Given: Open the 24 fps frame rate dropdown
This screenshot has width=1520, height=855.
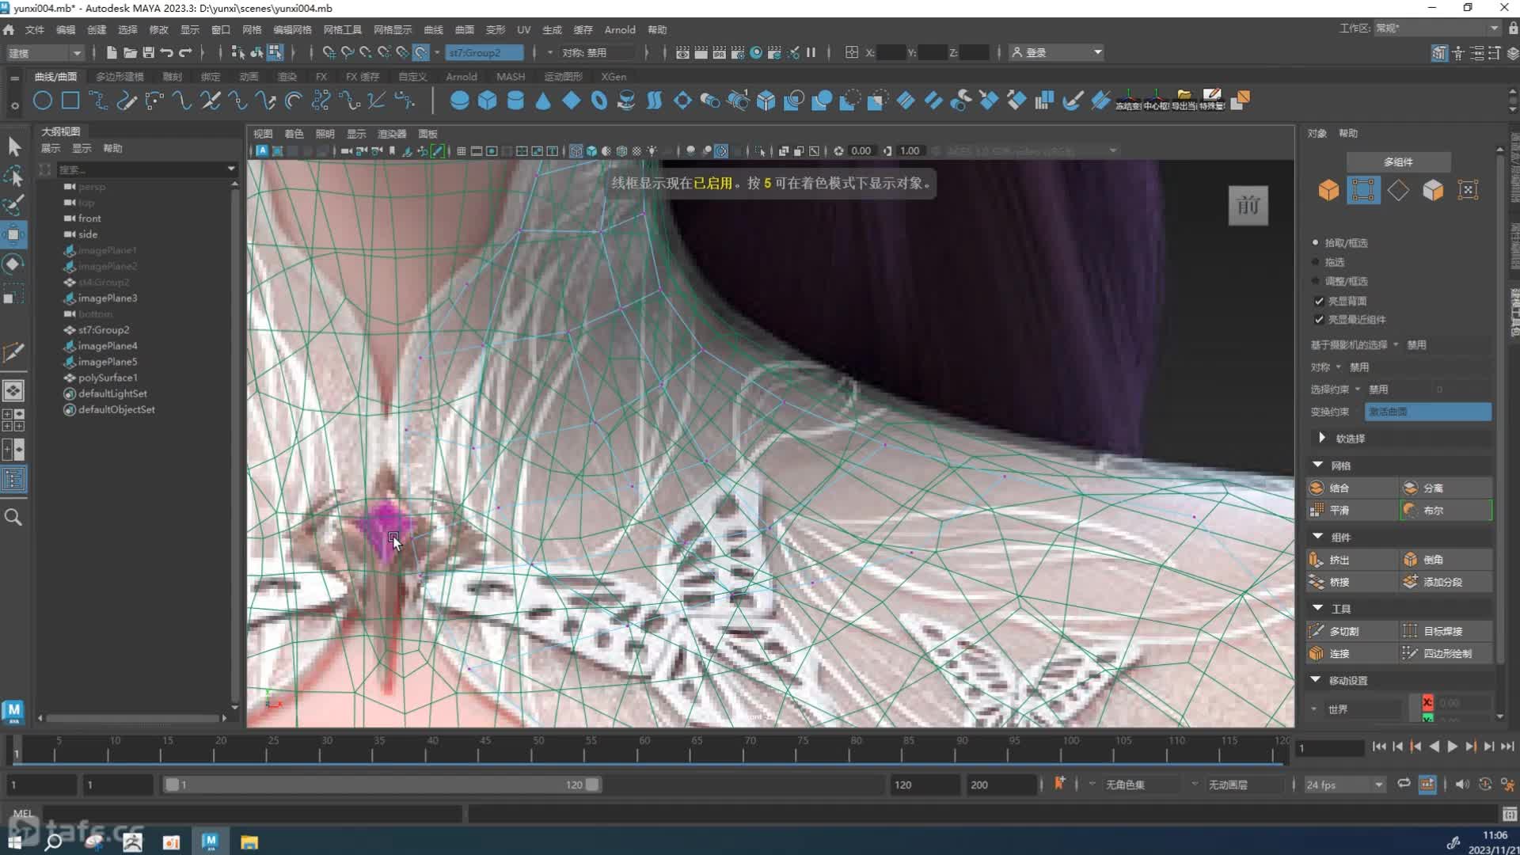Looking at the screenshot, I should tap(1344, 785).
